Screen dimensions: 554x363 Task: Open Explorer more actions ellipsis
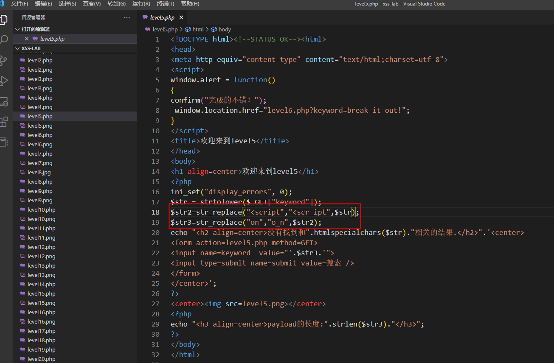click(127, 17)
